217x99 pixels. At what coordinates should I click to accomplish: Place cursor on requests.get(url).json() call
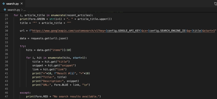pos(49,38)
